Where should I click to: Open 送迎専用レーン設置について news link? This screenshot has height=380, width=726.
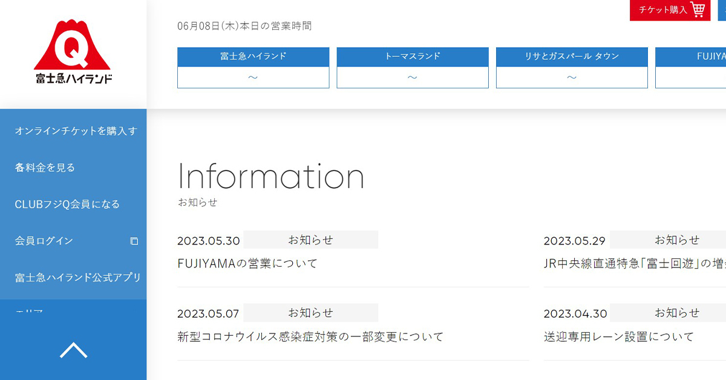[618, 336]
